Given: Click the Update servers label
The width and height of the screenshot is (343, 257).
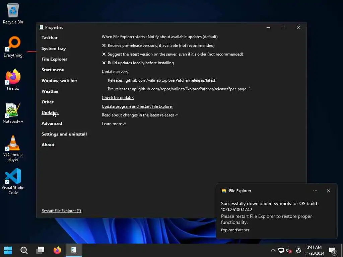Looking at the screenshot, I should pos(115,72).
